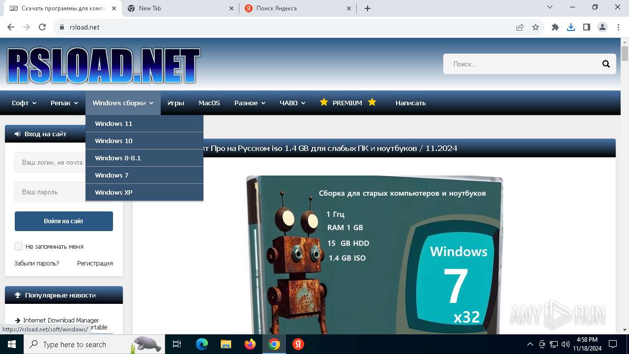Focus the login field Ваш логин

point(50,162)
